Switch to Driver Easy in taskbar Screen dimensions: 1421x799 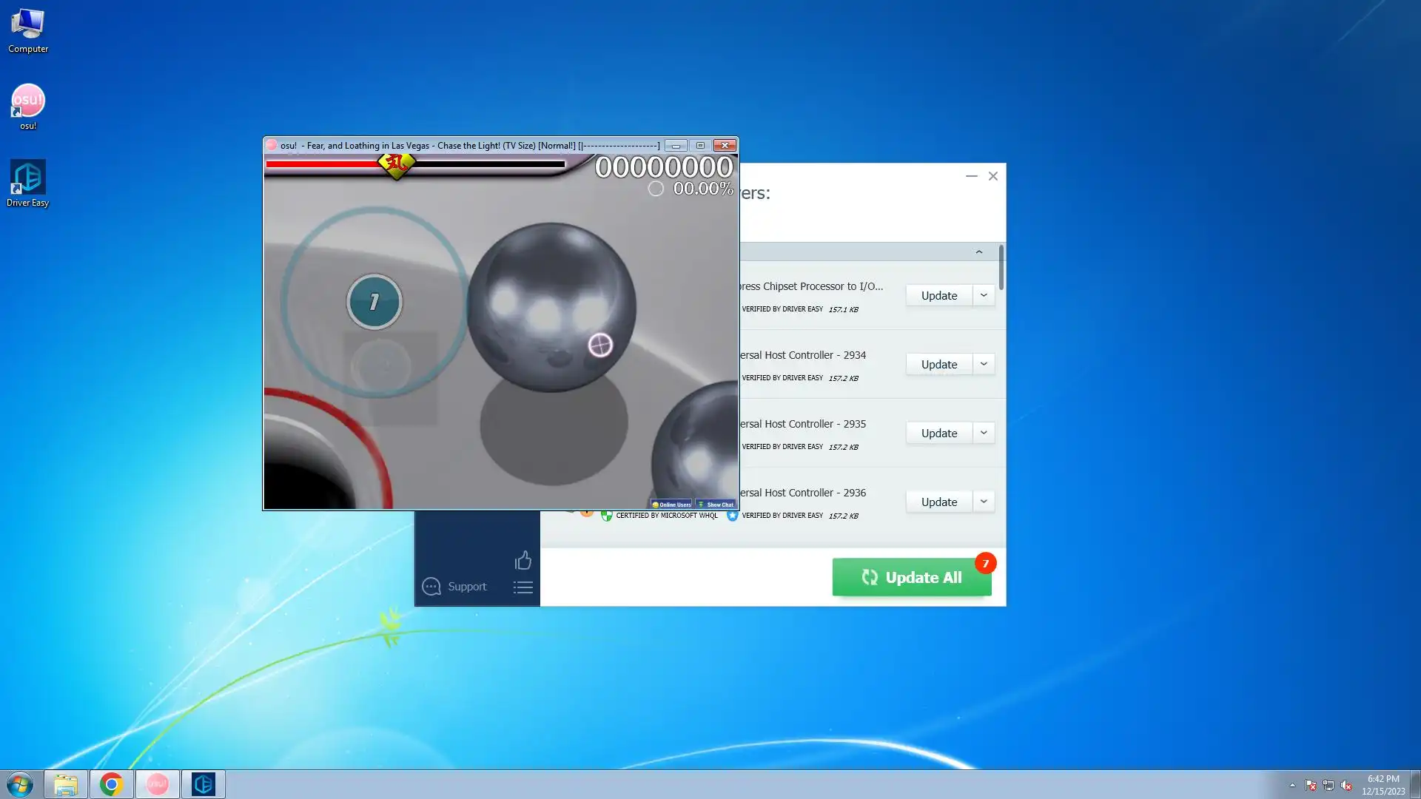pyautogui.click(x=203, y=784)
